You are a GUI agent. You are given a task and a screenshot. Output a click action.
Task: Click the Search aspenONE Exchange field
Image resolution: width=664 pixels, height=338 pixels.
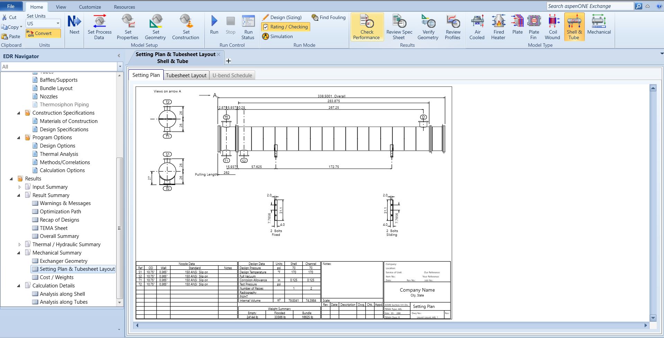(590, 6)
